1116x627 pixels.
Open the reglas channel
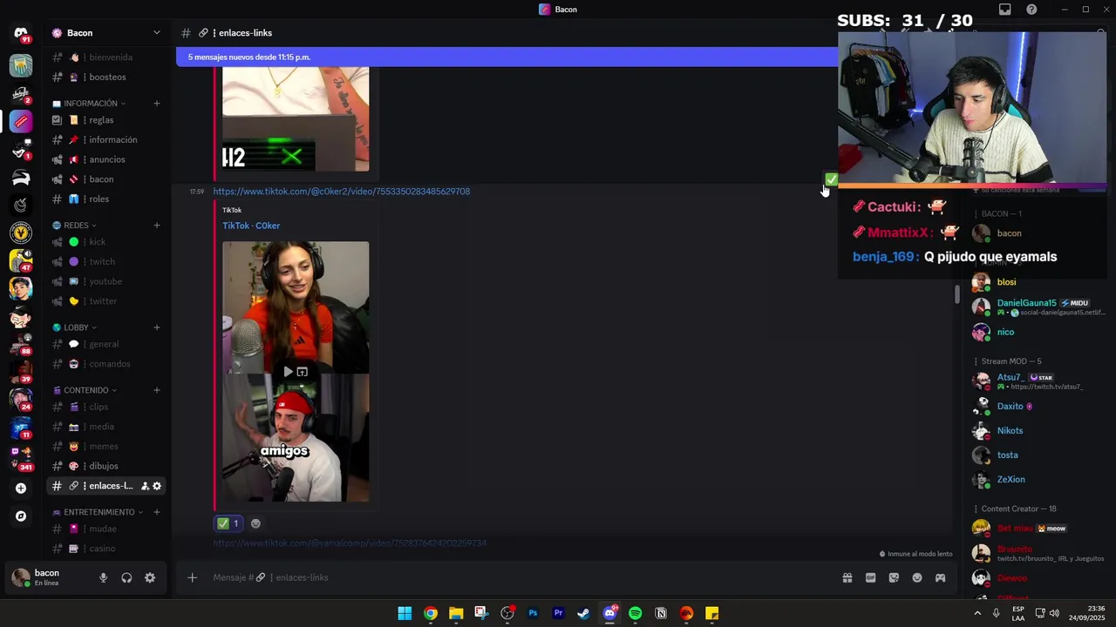(x=106, y=120)
